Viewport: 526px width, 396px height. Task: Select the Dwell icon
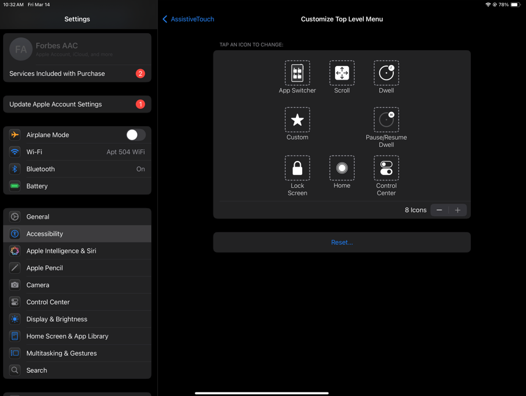tap(386, 73)
